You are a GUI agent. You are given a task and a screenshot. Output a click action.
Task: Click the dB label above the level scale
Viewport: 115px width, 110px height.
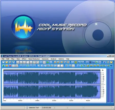pos(102,70)
